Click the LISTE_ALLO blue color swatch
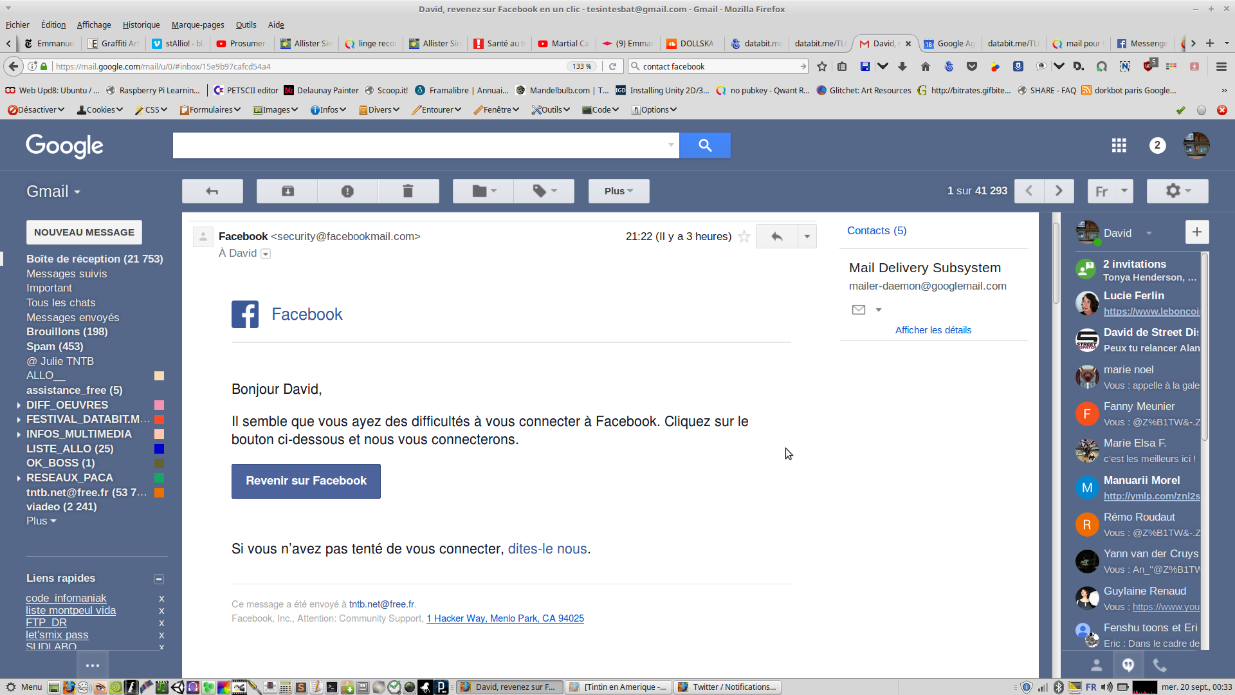Screen dimensions: 1235x695 [x=159, y=449]
